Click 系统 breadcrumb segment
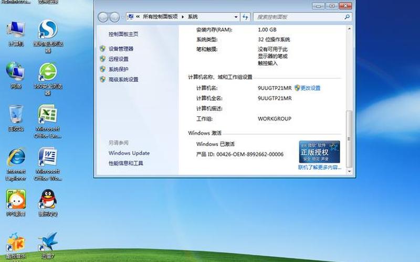This screenshot has height=262, width=420. pos(193,17)
